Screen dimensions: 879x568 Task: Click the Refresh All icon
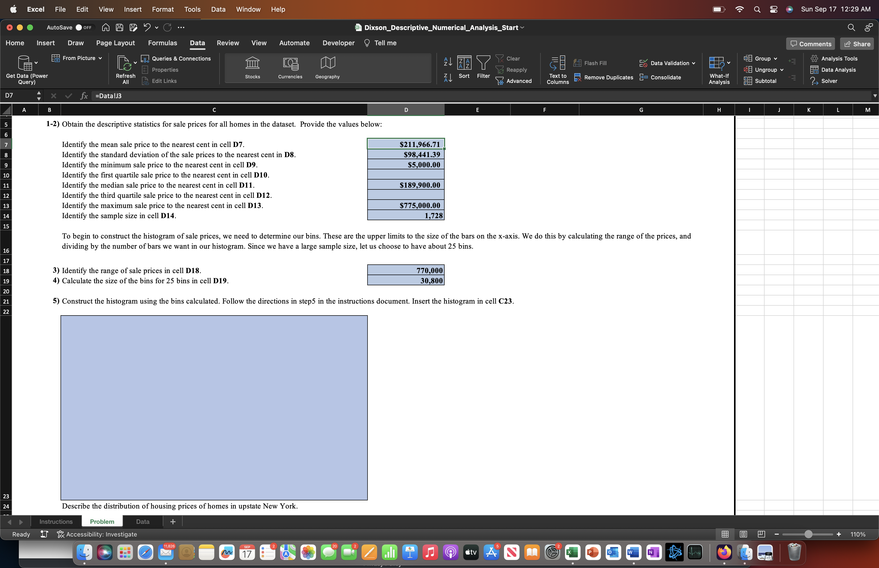[x=124, y=63]
